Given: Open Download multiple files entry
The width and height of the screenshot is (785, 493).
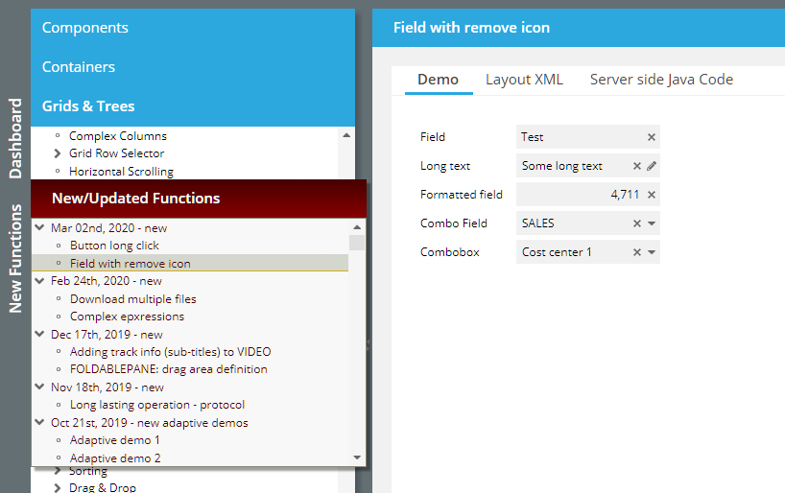Looking at the screenshot, I should coord(132,298).
